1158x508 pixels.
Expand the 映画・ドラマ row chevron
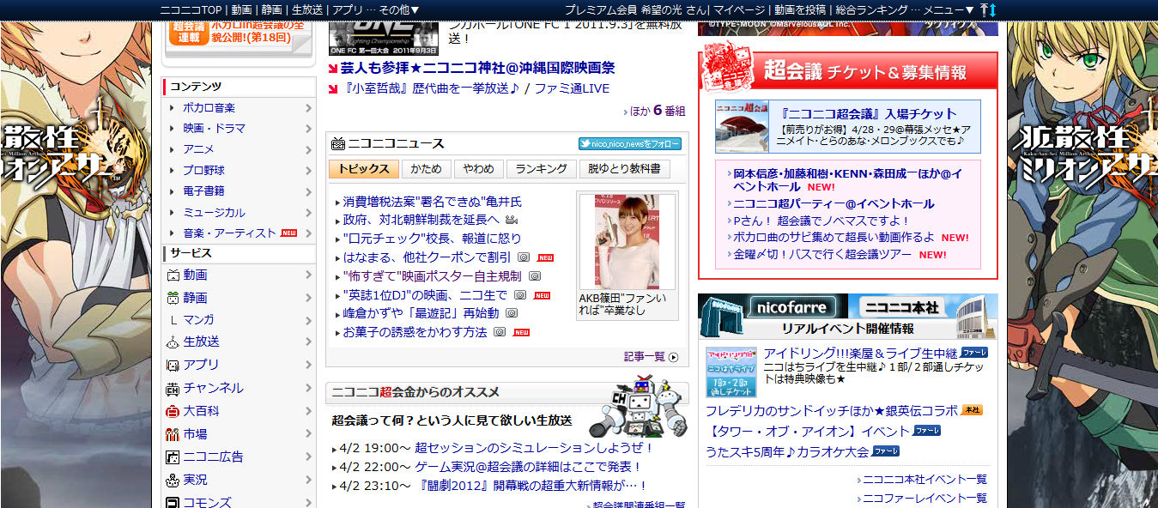coord(308,129)
